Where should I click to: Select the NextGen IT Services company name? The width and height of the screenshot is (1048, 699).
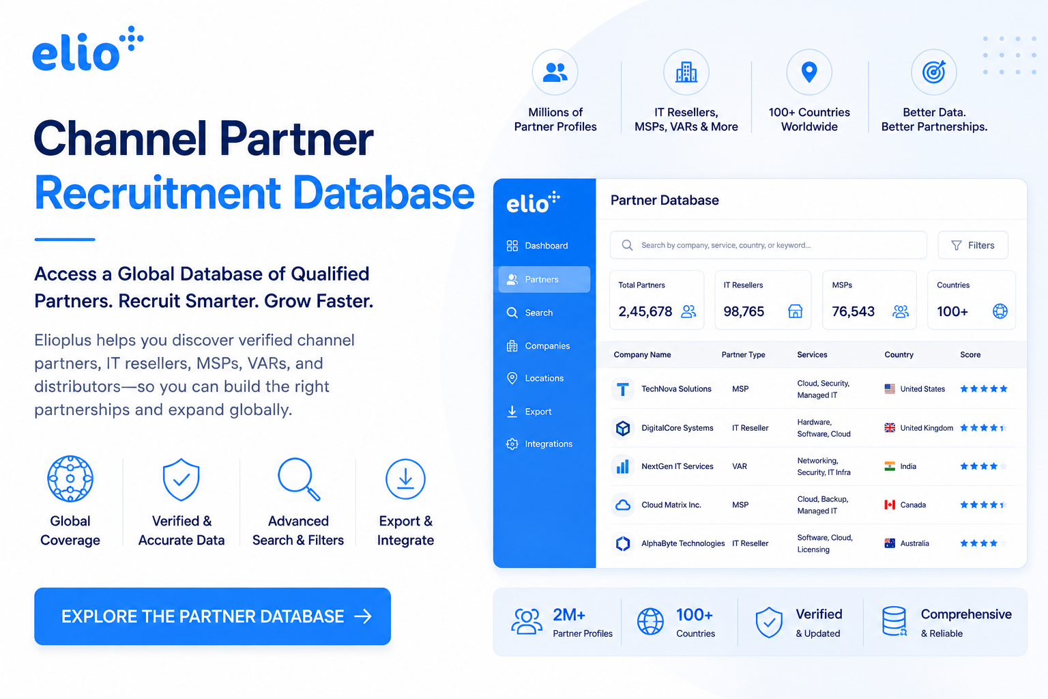678,466
